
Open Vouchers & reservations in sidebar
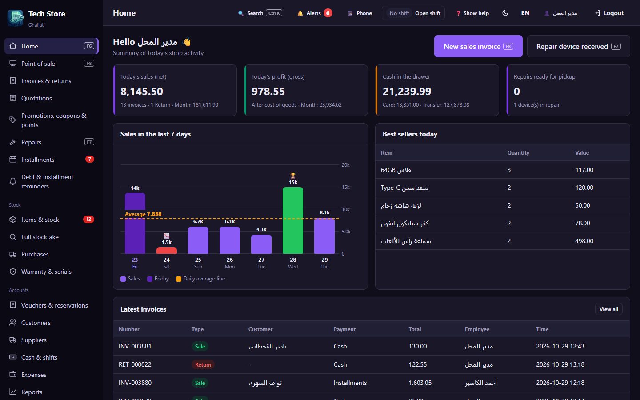(x=52, y=305)
